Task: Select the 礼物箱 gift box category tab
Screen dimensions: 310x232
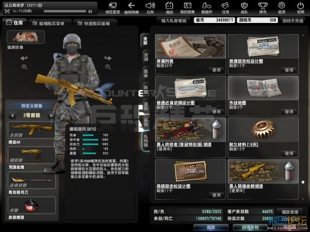Action: click(146, 141)
